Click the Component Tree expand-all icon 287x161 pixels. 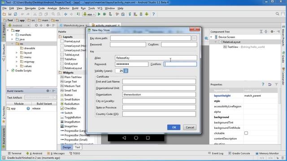click(261, 32)
